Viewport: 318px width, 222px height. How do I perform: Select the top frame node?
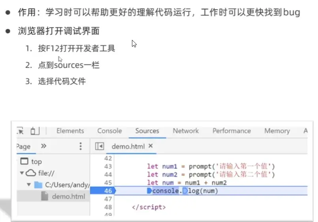point(36,162)
